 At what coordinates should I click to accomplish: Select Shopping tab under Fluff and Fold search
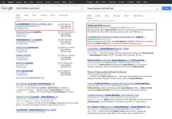(117, 16)
